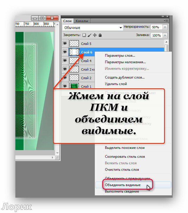The height and width of the screenshot is (213, 188).
Task: Open the Layers panel options menu icon
Action: [x=166, y=21]
